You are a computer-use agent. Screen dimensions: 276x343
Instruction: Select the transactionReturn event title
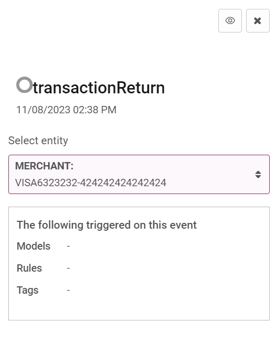pos(99,88)
